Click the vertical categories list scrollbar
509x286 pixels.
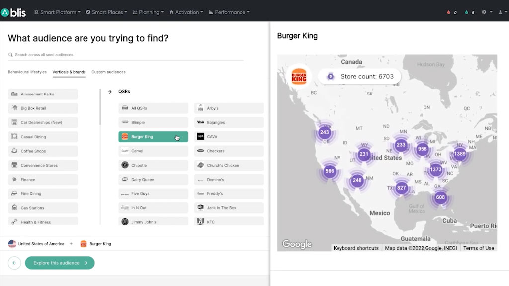[100, 107]
